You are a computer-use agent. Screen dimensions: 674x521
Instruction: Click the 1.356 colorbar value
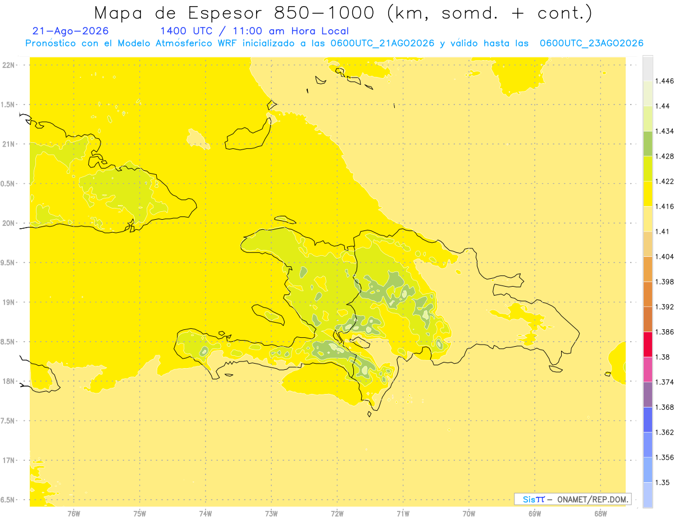pyautogui.click(x=664, y=457)
